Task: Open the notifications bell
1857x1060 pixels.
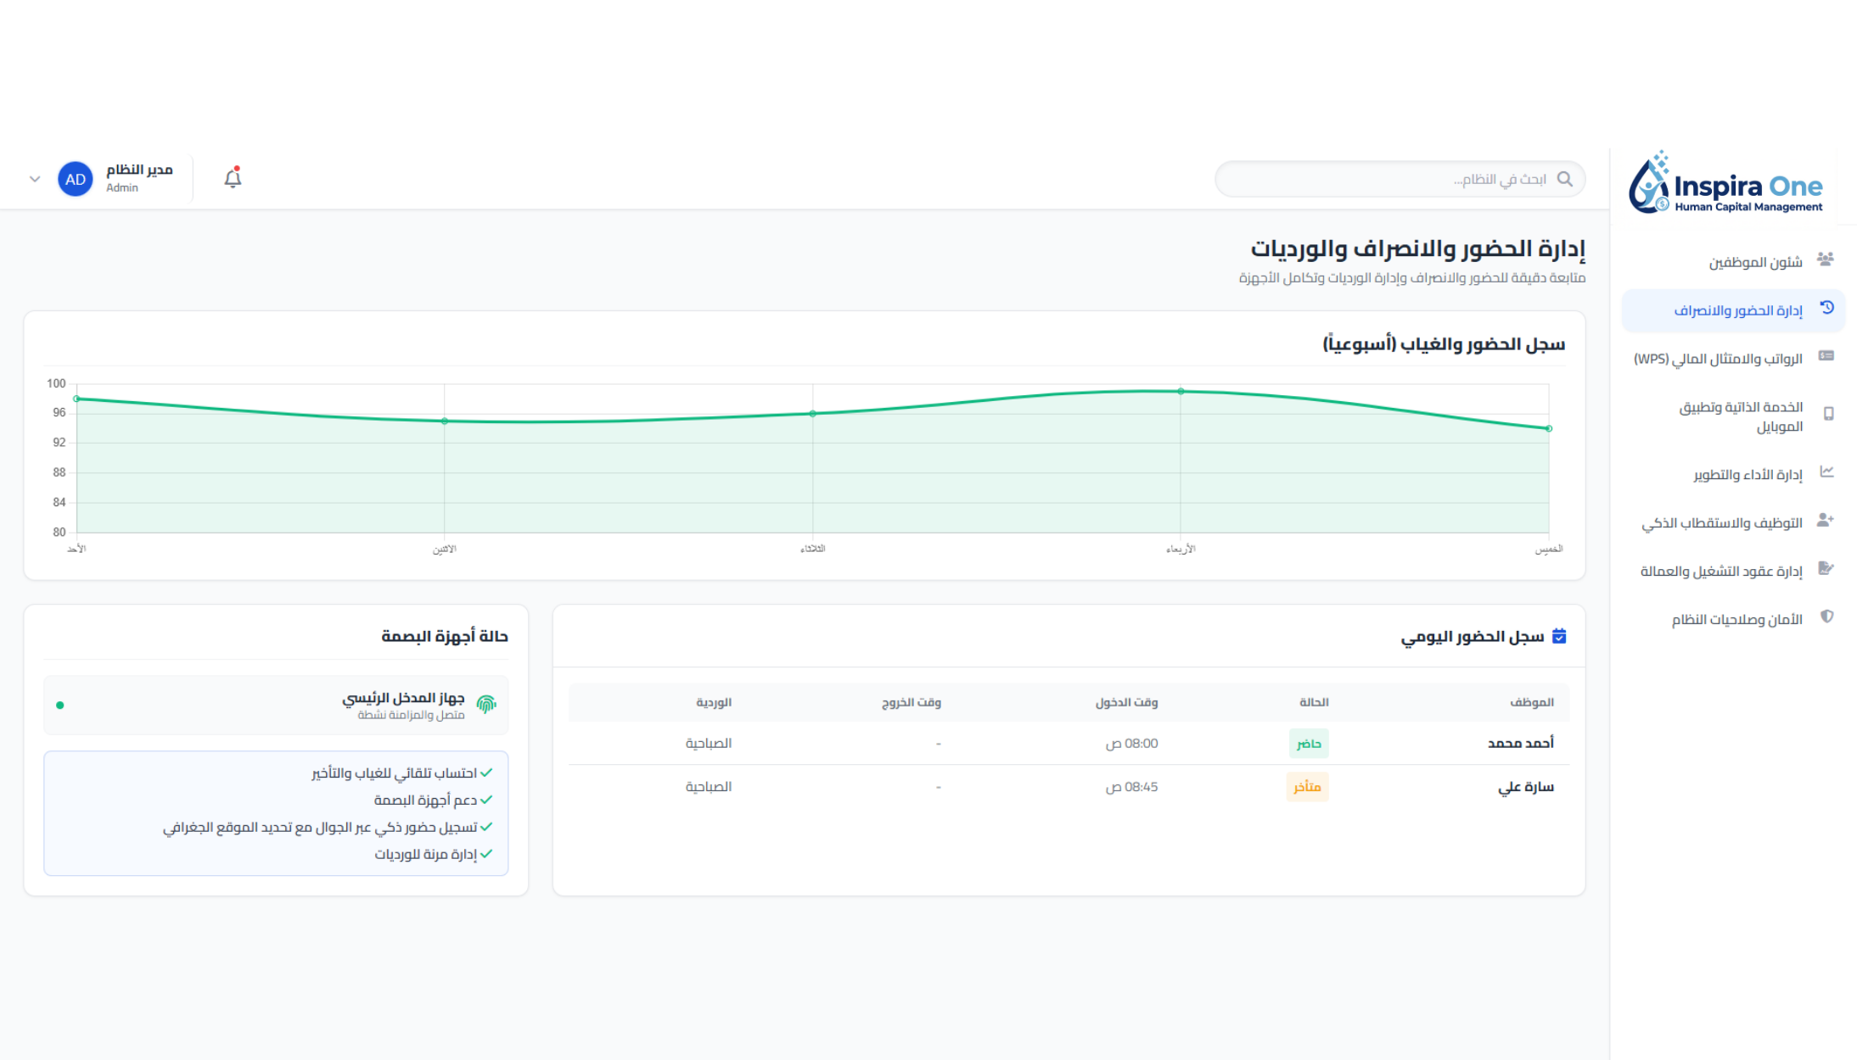Action: point(233,178)
